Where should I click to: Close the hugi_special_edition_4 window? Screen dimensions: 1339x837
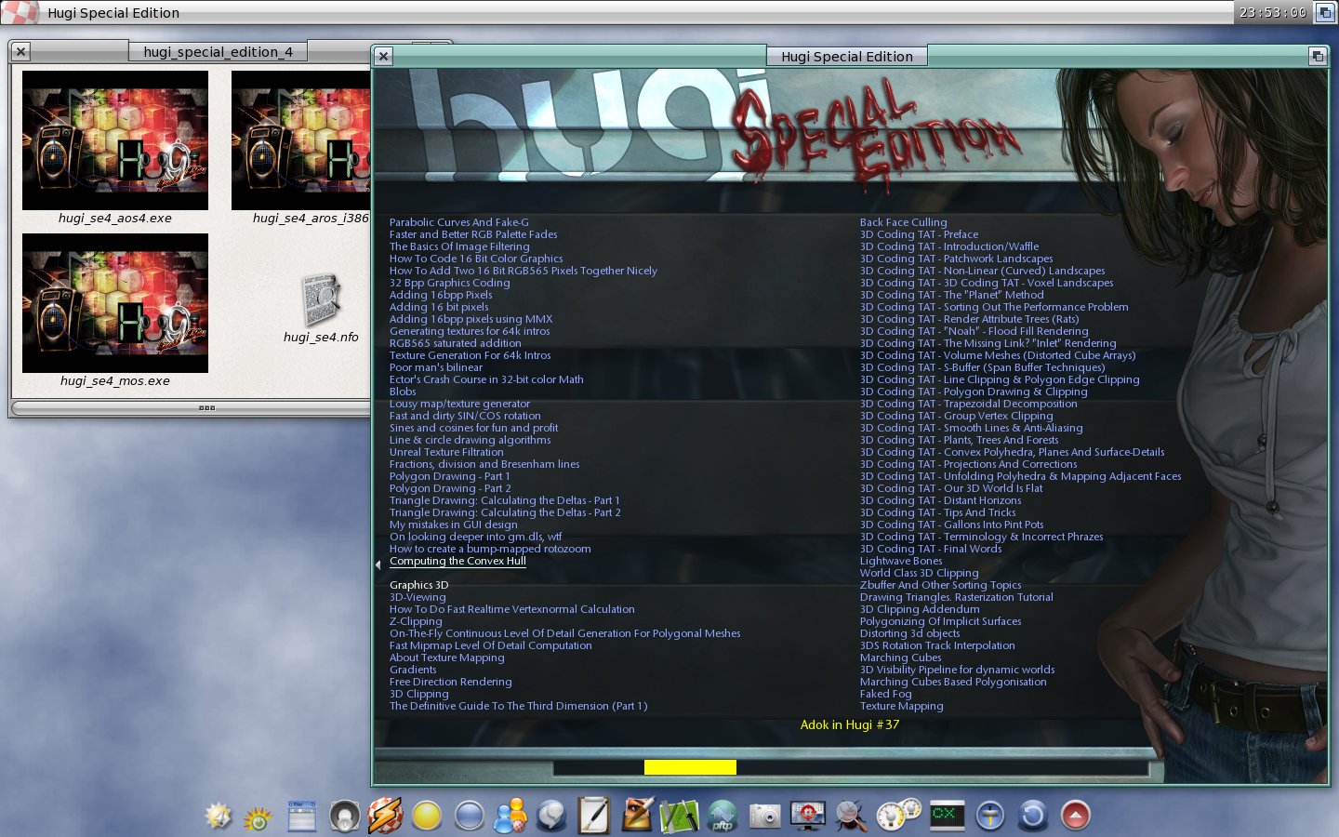click(x=21, y=51)
